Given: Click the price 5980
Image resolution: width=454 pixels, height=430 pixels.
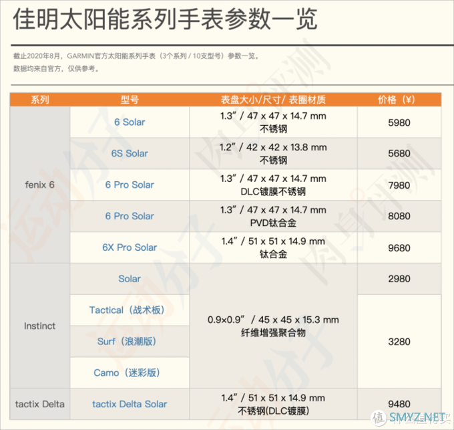Looking at the screenshot, I should pyautogui.click(x=399, y=122).
